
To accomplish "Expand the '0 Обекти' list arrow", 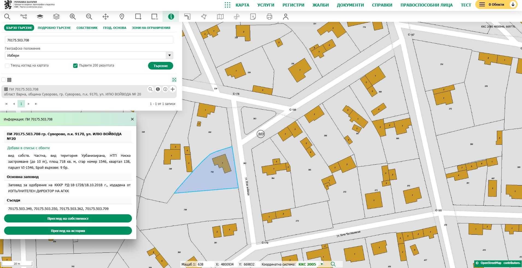I will click(x=513, y=5).
